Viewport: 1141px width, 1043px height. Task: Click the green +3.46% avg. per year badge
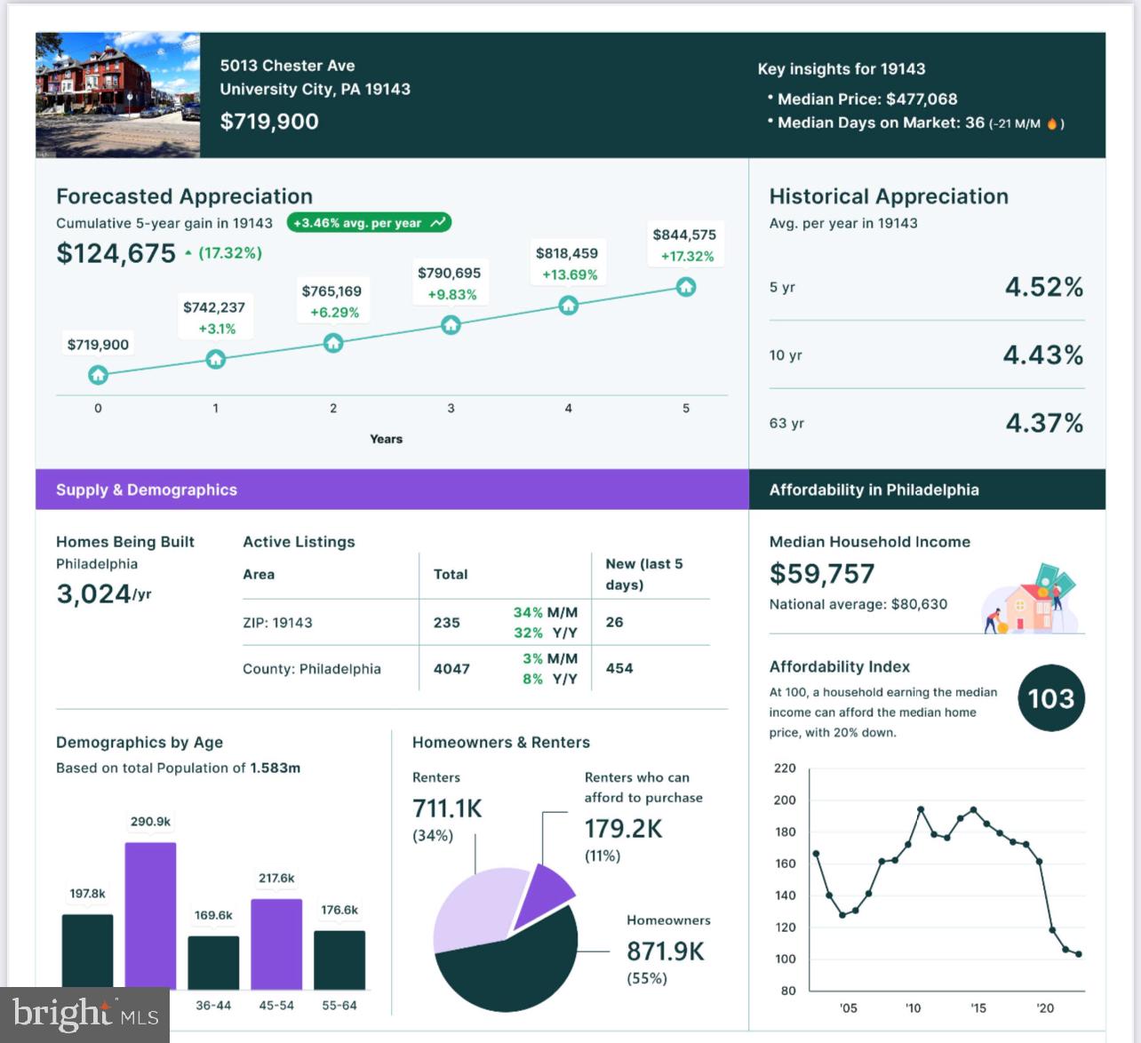click(x=369, y=223)
